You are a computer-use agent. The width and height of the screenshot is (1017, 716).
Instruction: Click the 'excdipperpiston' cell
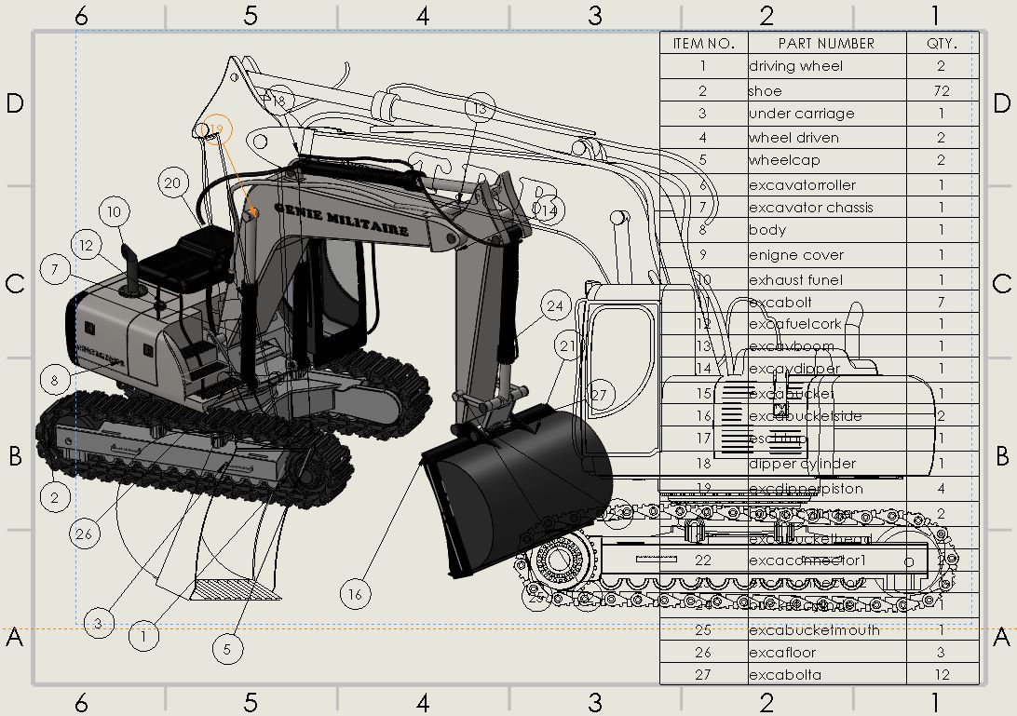(827, 489)
